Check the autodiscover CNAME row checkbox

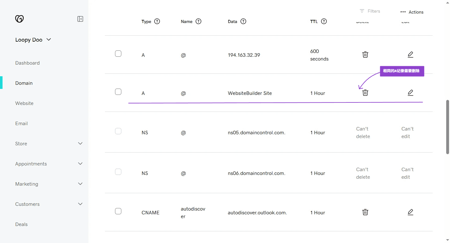coord(118,211)
